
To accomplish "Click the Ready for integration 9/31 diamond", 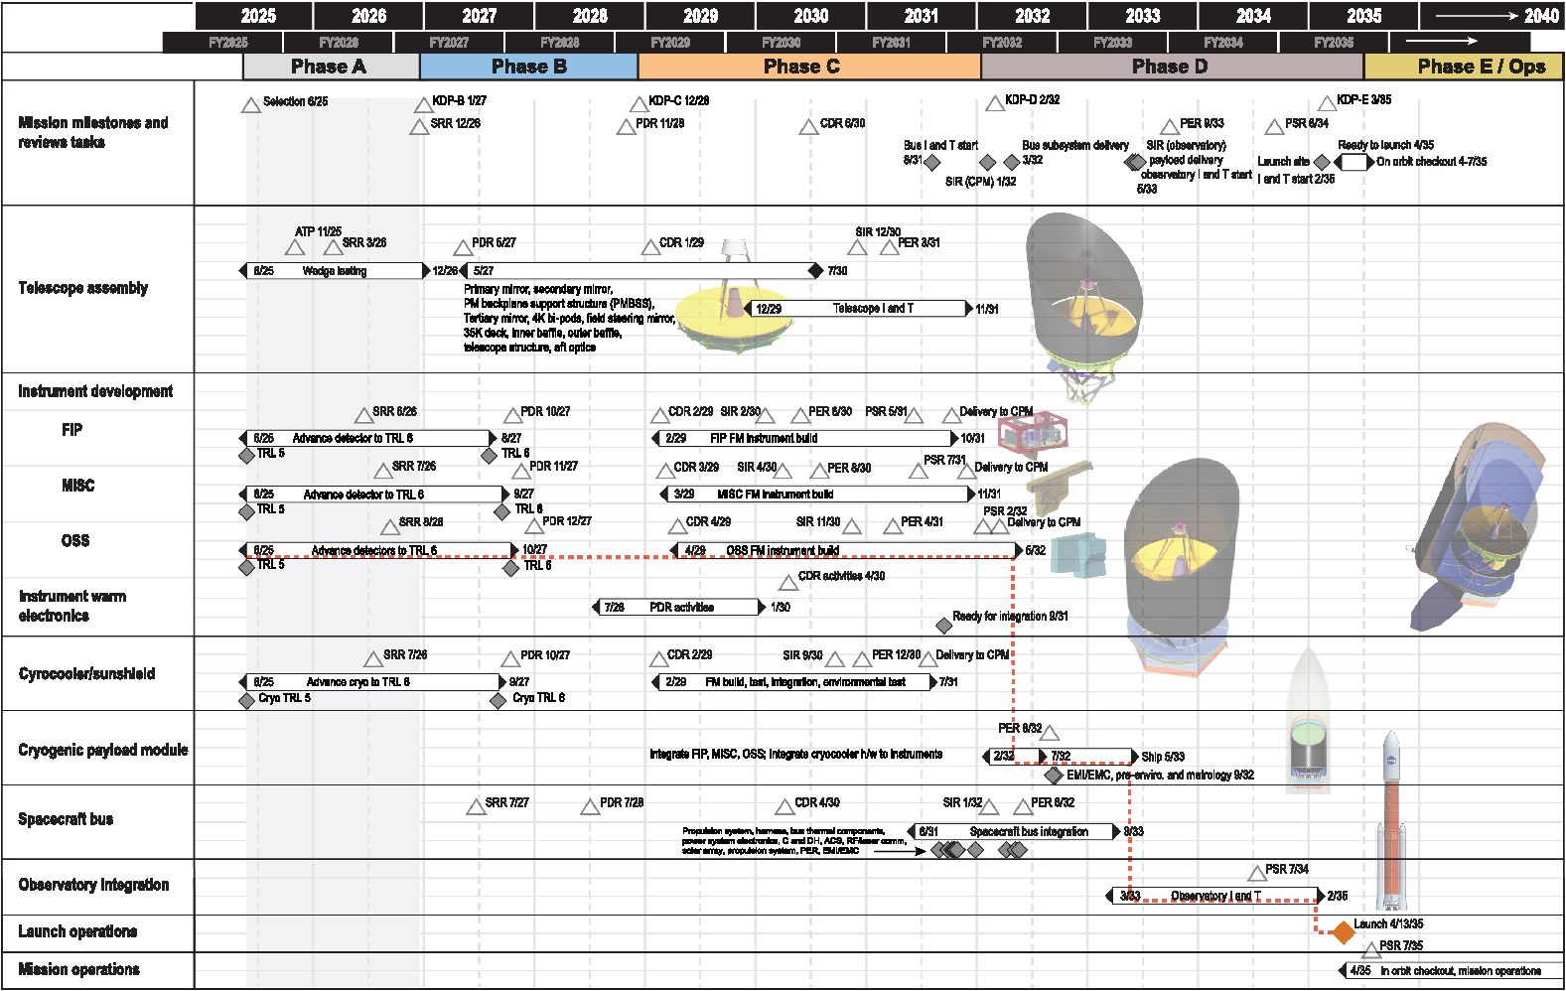I will (x=944, y=626).
